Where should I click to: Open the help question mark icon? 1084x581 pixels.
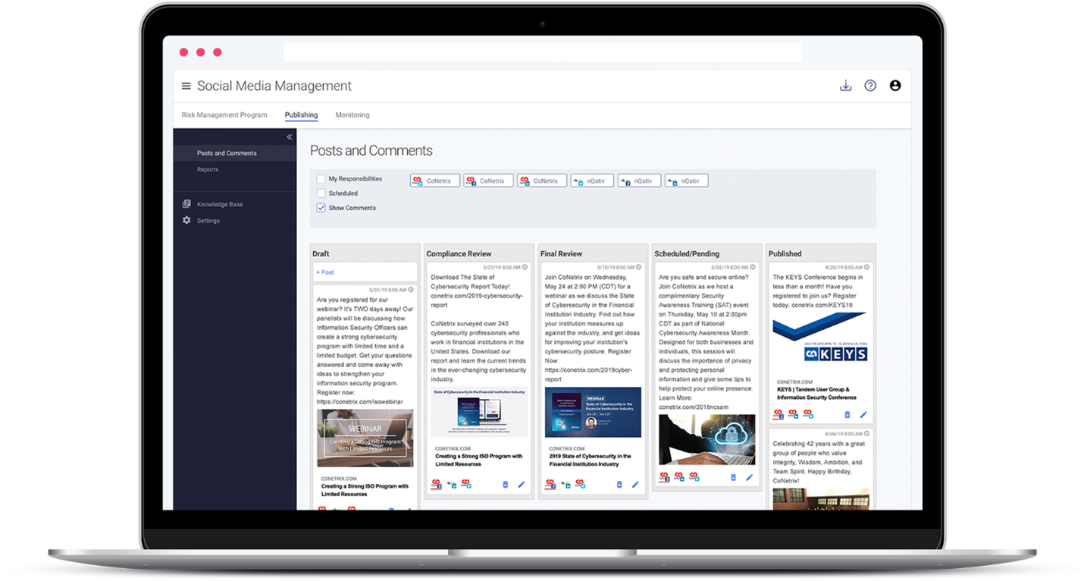pos(870,86)
